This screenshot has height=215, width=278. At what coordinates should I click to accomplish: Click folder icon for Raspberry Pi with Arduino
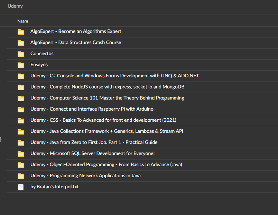tap(21, 109)
